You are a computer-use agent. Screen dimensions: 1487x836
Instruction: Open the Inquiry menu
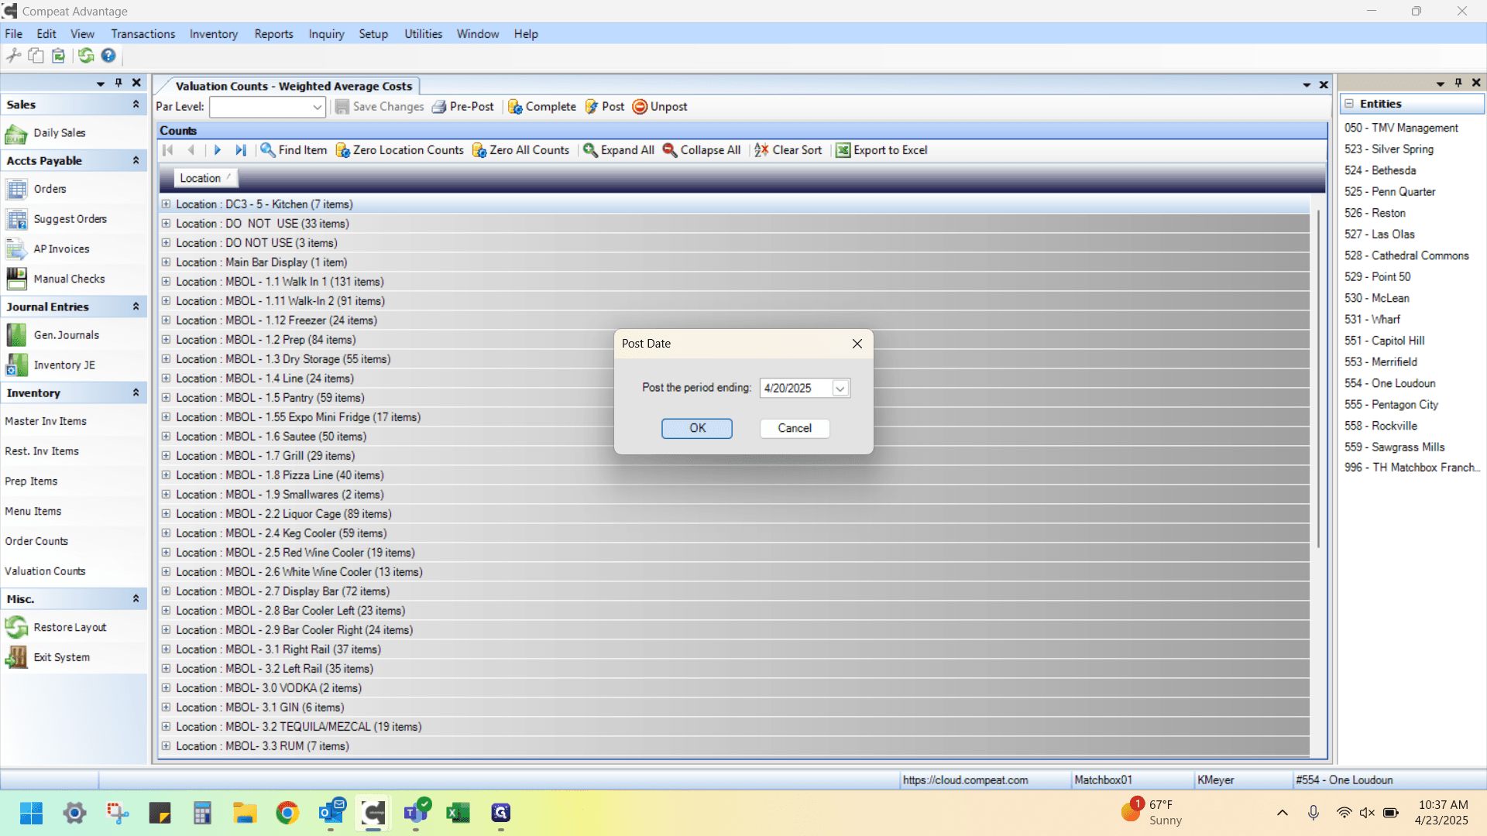326,34
